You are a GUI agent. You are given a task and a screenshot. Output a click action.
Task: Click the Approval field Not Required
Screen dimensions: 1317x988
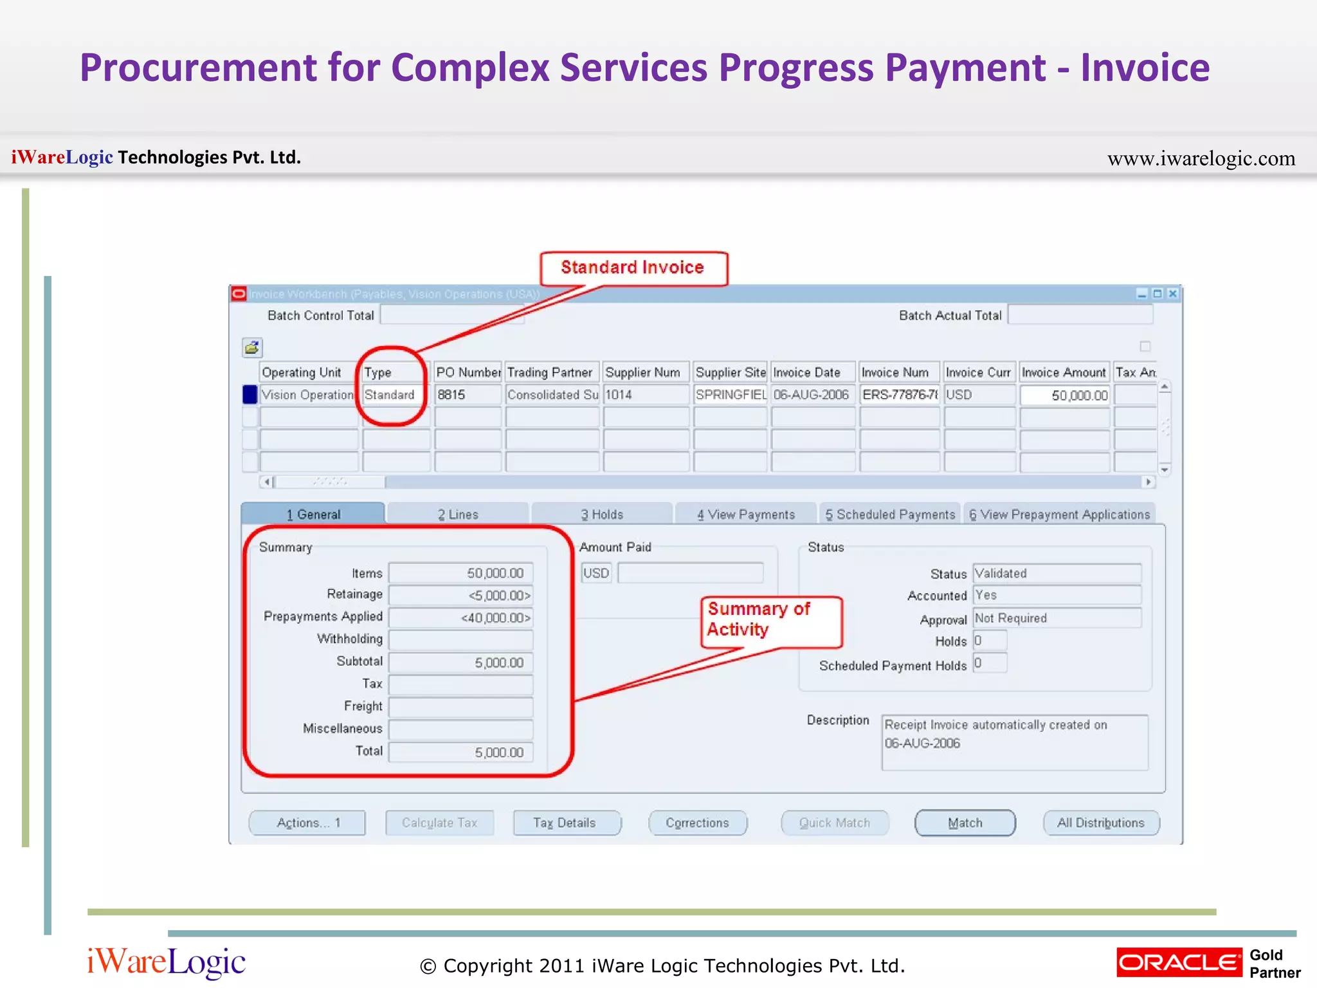pyautogui.click(x=1057, y=618)
